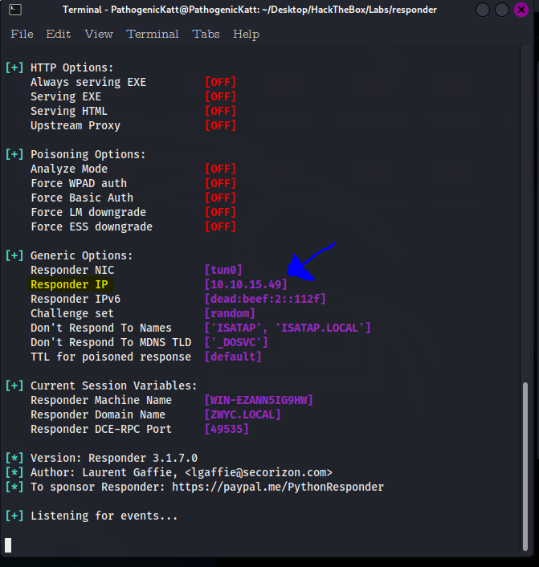The image size is (539, 567).
Task: Open the Help menu
Action: (247, 34)
